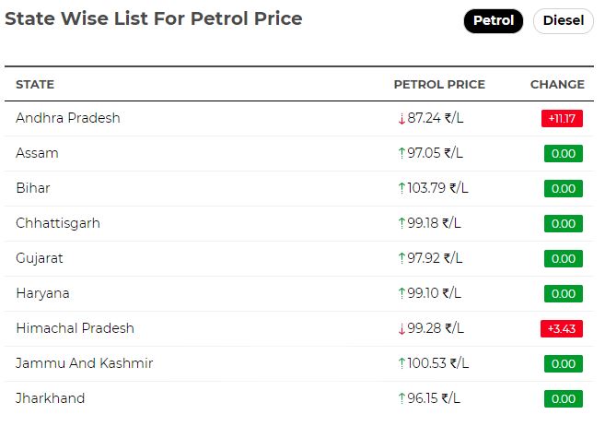
Task: Click the red down arrow beside Andhra Pradesh price
Action: (x=401, y=119)
